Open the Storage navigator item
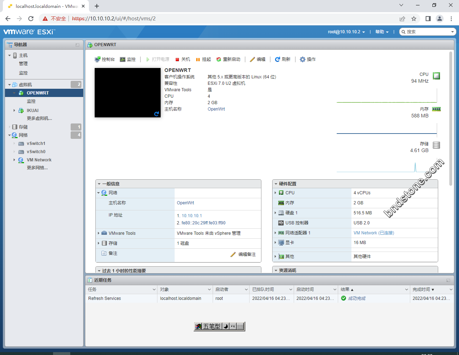459x355 pixels. [23, 127]
